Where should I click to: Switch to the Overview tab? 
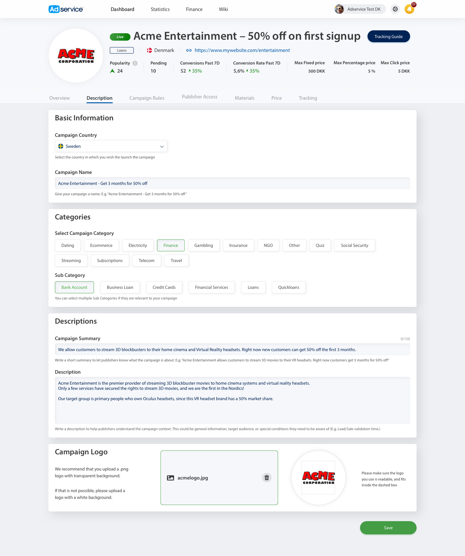click(59, 98)
